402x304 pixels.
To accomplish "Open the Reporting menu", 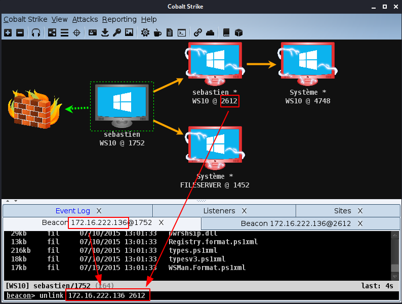I will pyautogui.click(x=119, y=19).
